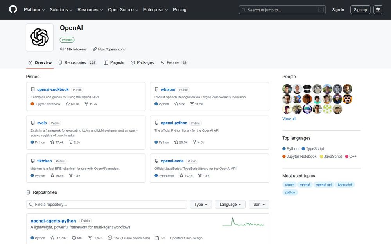Image resolution: width=391 pixels, height=244 pixels.
Task: Open the Language filter dropdown
Action: pyautogui.click(x=230, y=205)
